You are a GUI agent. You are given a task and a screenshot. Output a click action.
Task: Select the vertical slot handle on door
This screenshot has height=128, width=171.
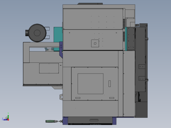coord(110,84)
